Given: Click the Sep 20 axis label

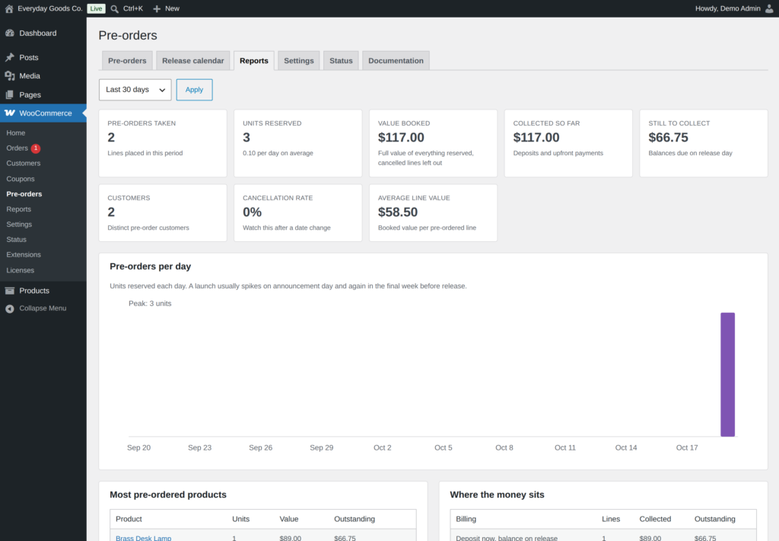Looking at the screenshot, I should click(x=139, y=447).
